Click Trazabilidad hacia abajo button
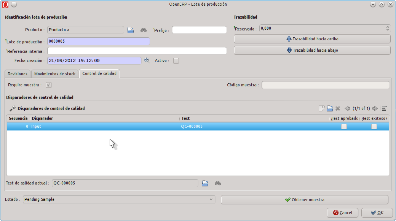Image resolution: width=396 pixels, height=221 pixels. tap(312, 50)
